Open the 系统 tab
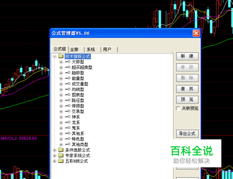Viewport: 233px width, 179px height. (x=93, y=49)
